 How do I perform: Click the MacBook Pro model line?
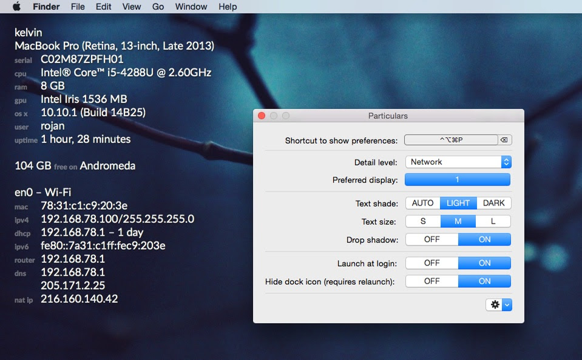(x=114, y=46)
